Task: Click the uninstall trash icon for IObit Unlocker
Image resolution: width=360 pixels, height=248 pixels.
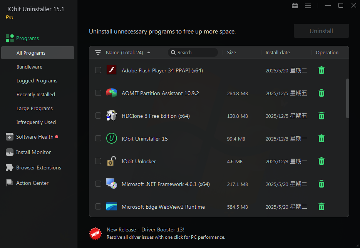Action: (321, 161)
